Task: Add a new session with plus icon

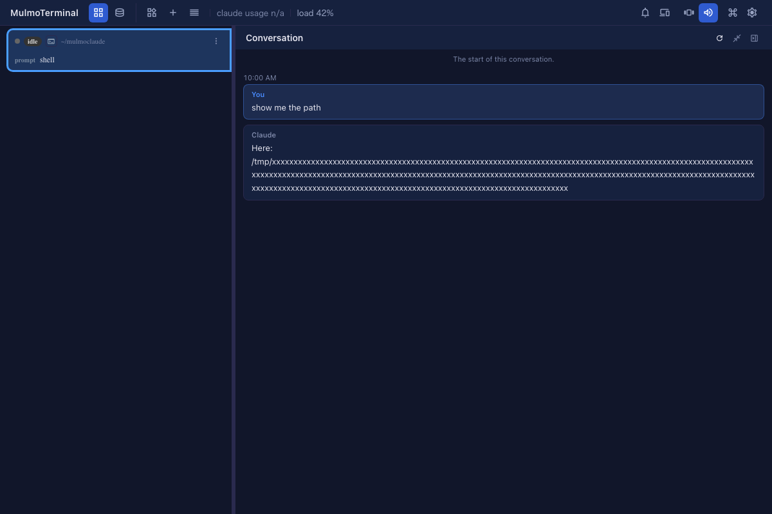Action: (x=173, y=13)
